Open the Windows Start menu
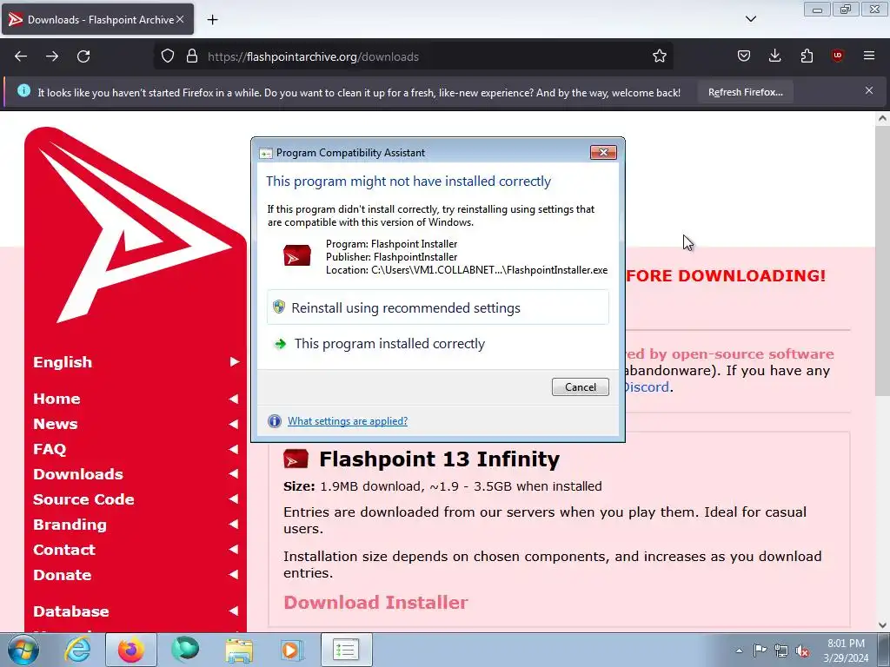 click(23, 650)
